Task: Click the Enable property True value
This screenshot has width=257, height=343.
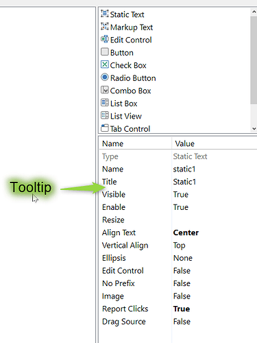Action: pyautogui.click(x=181, y=207)
